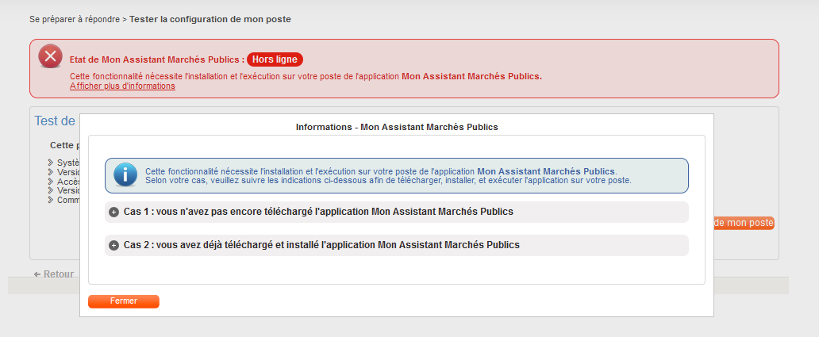Click bold 'Mon Assistant Marchés Publics' in red banner

pos(471,77)
